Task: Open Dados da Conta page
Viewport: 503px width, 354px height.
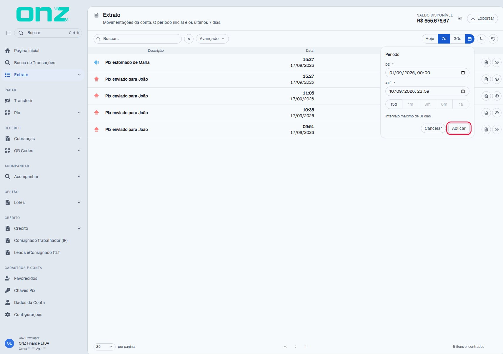Action: point(43,303)
